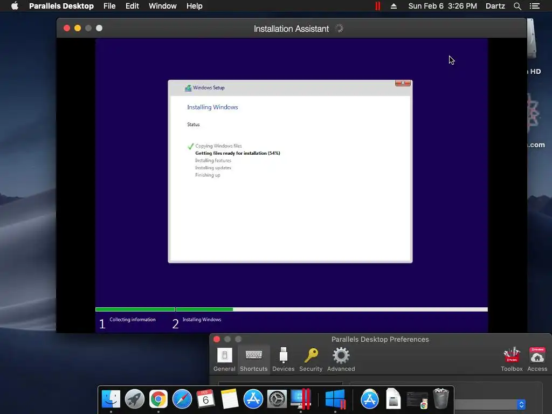552x414 pixels.
Task: Click the Installing updates status line
Action: (213, 168)
